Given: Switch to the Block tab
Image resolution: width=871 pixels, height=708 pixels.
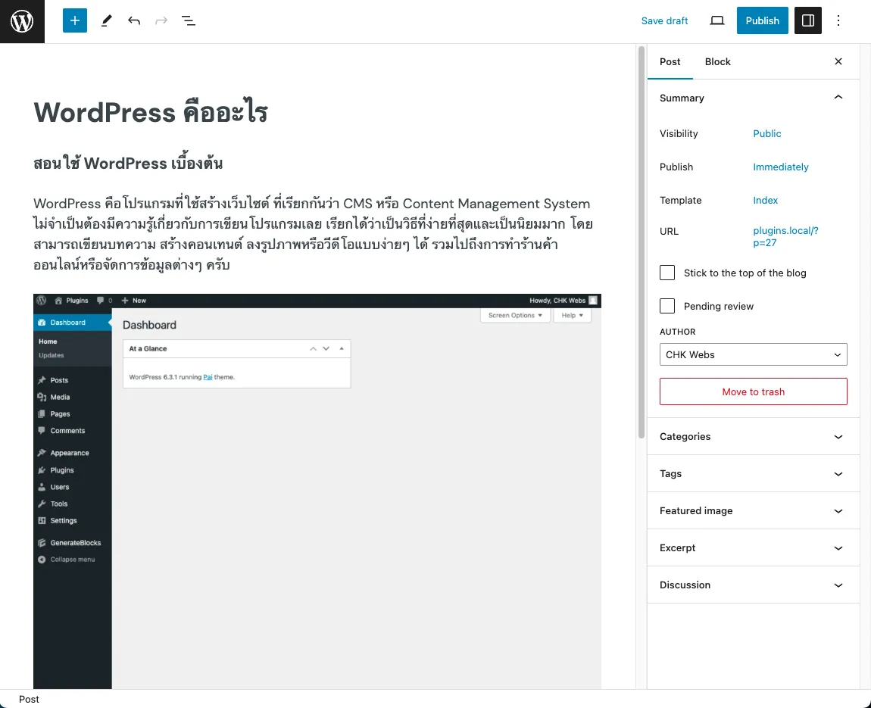Looking at the screenshot, I should pos(718,61).
